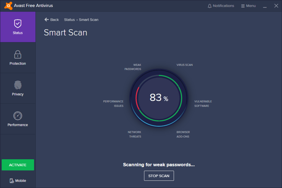Click the Back arrow icon
Image resolution: width=282 pixels, height=188 pixels.
click(47, 20)
